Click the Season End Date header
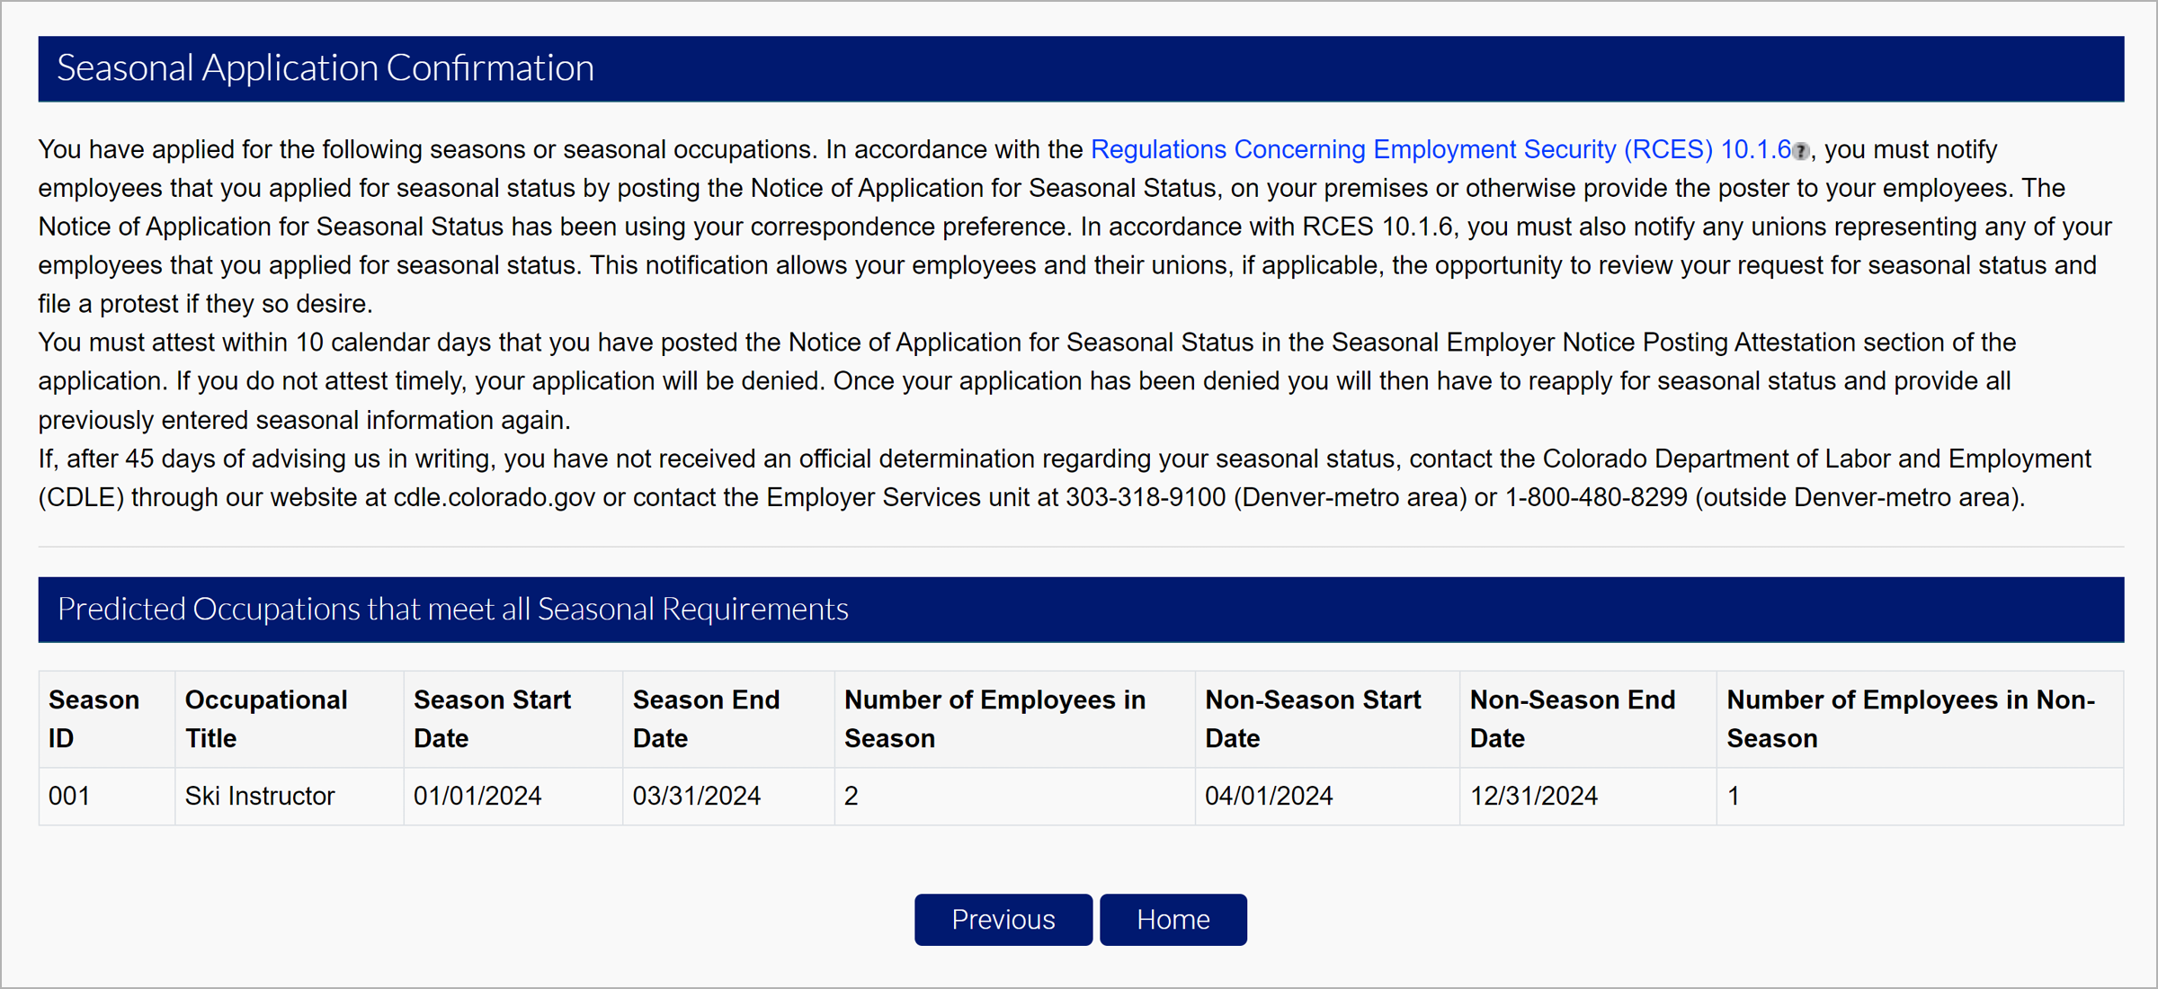This screenshot has height=989, width=2158. click(706, 718)
